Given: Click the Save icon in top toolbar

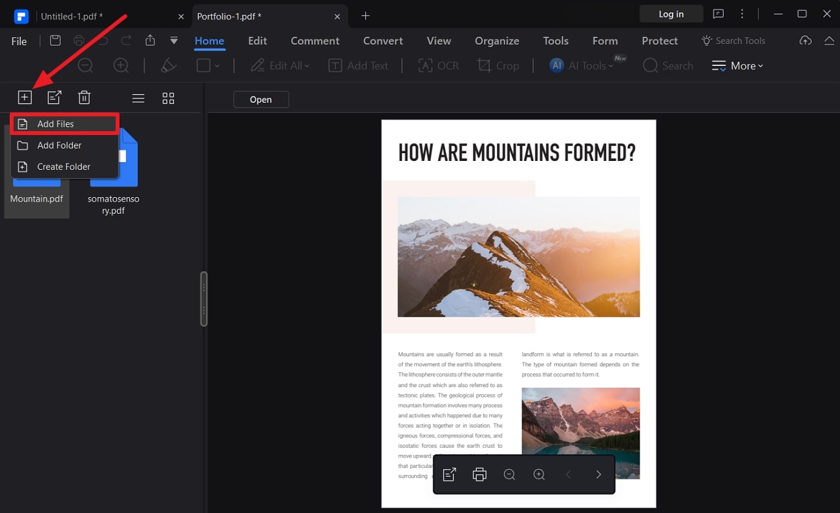Looking at the screenshot, I should click(56, 41).
